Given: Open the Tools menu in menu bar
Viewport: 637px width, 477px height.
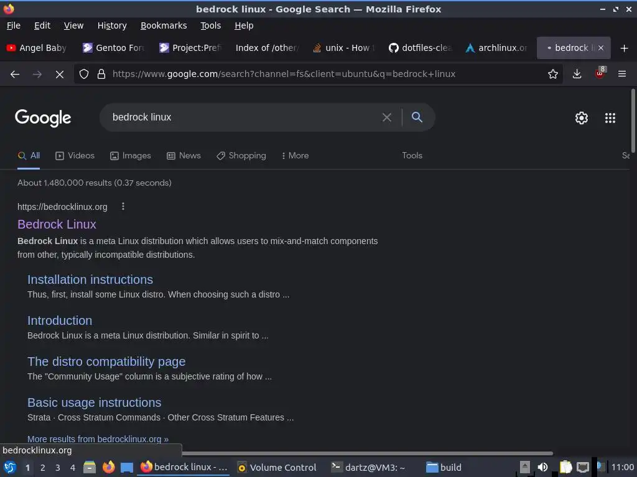Looking at the screenshot, I should coord(210,25).
